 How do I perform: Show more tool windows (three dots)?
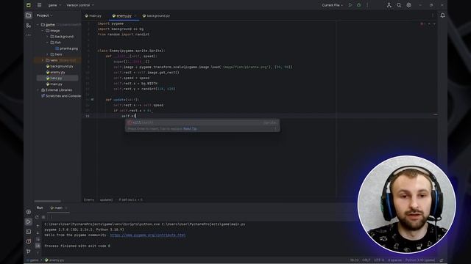pyautogui.click(x=29, y=35)
